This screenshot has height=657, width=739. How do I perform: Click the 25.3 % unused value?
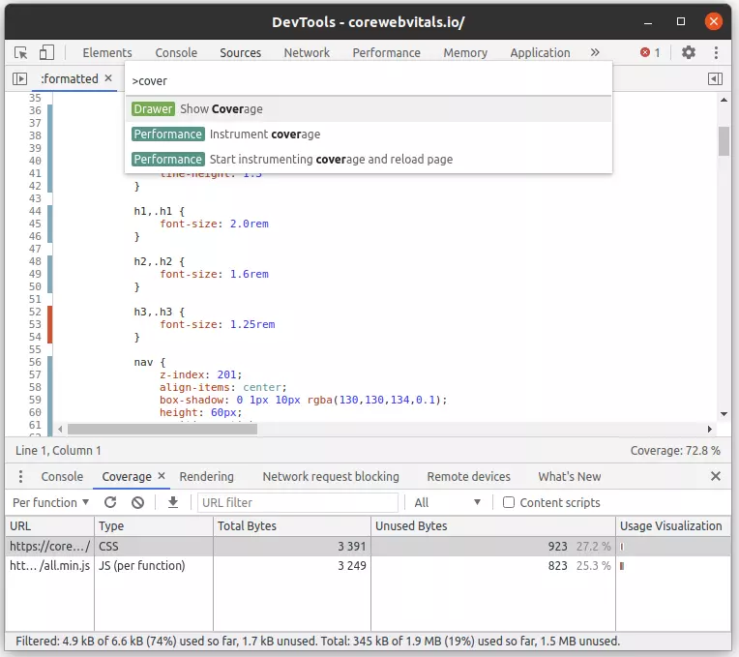(593, 566)
